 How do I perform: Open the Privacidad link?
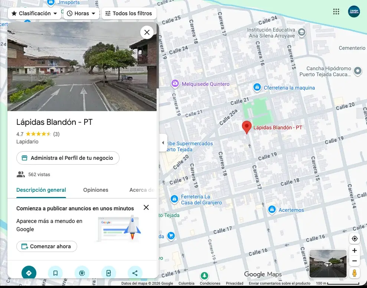(x=234, y=283)
